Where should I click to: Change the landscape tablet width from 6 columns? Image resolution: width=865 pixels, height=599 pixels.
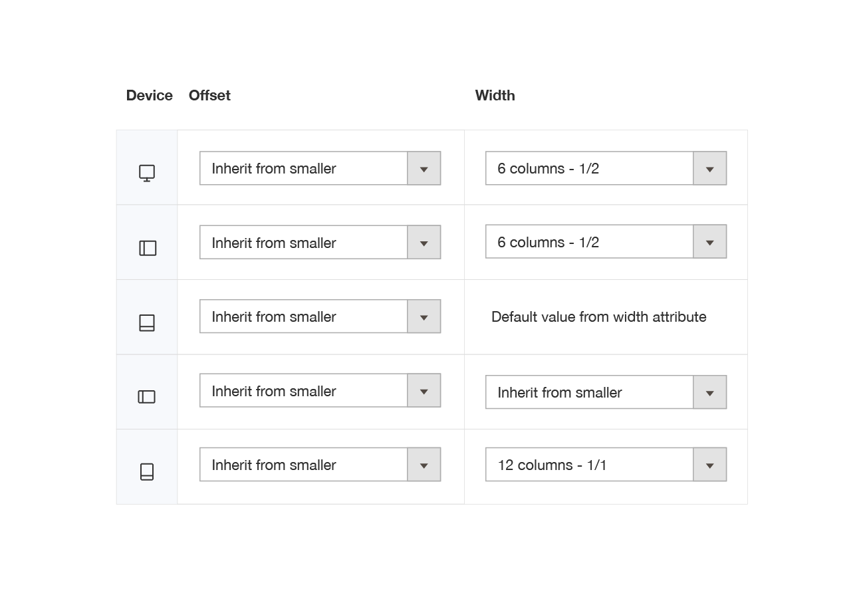coord(589,241)
